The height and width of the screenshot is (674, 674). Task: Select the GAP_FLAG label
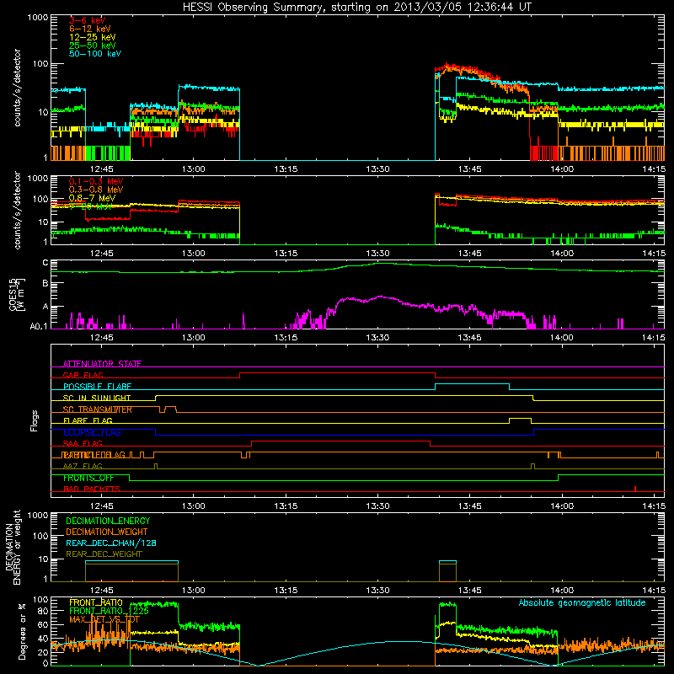pyautogui.click(x=83, y=375)
